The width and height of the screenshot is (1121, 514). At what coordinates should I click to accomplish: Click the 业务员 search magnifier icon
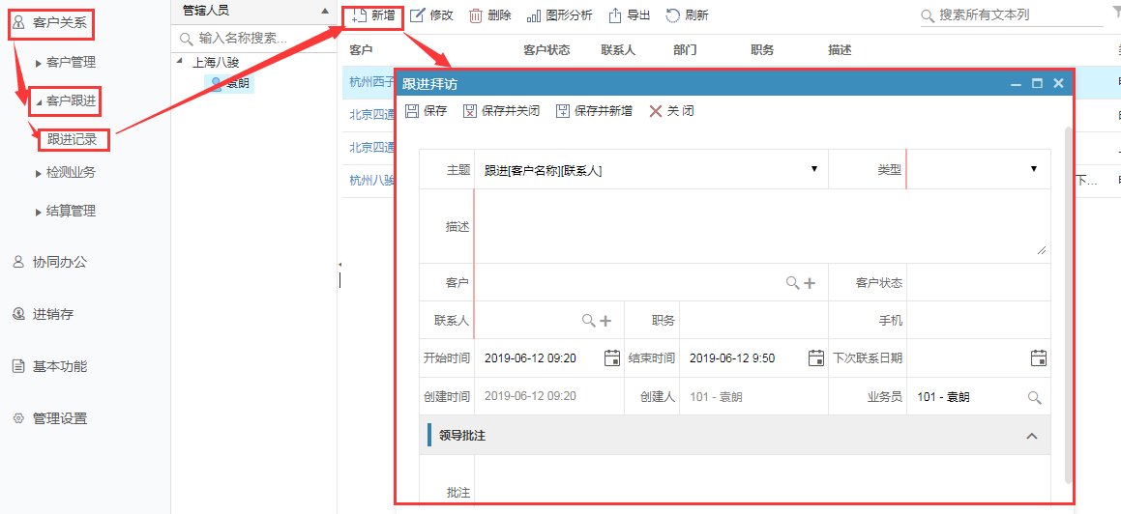pyautogui.click(x=1034, y=397)
